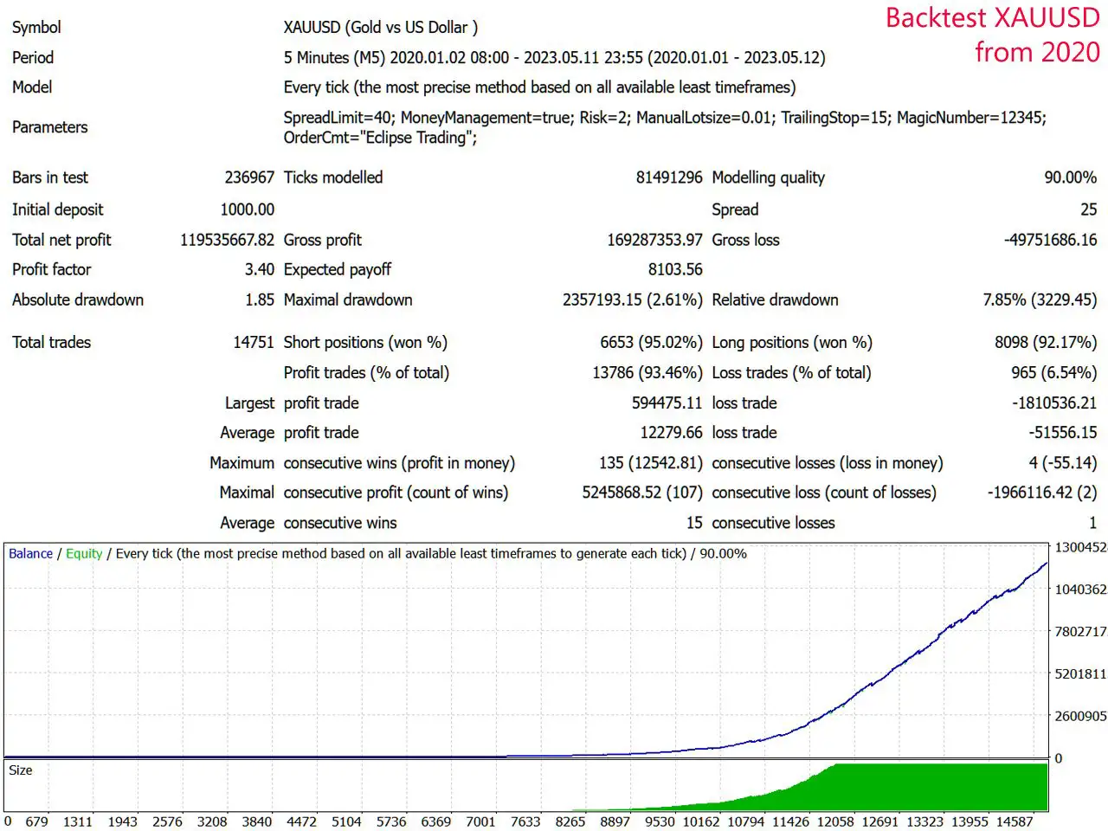Screen dimensions: 1108x831
Task: Click the Balance legend label
Action: pyautogui.click(x=29, y=553)
